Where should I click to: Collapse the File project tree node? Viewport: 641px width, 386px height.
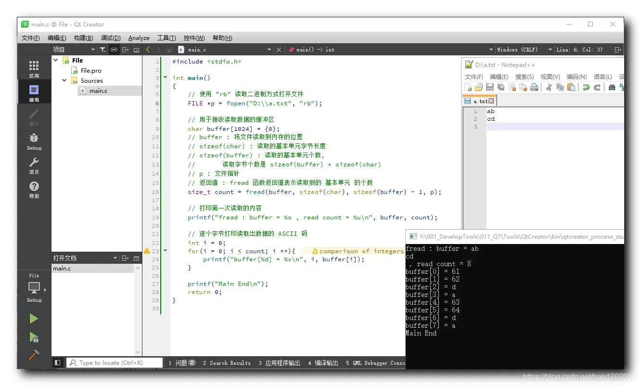tap(56, 60)
